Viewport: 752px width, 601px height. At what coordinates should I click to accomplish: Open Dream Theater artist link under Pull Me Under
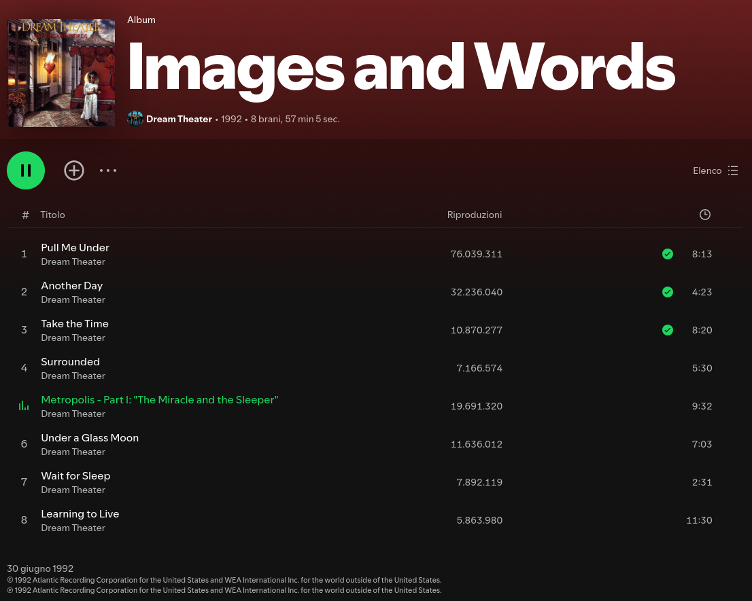click(73, 261)
